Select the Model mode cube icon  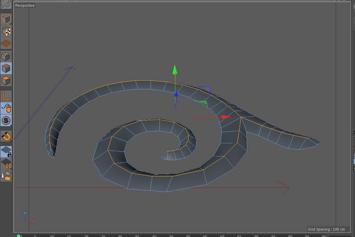click(6, 19)
